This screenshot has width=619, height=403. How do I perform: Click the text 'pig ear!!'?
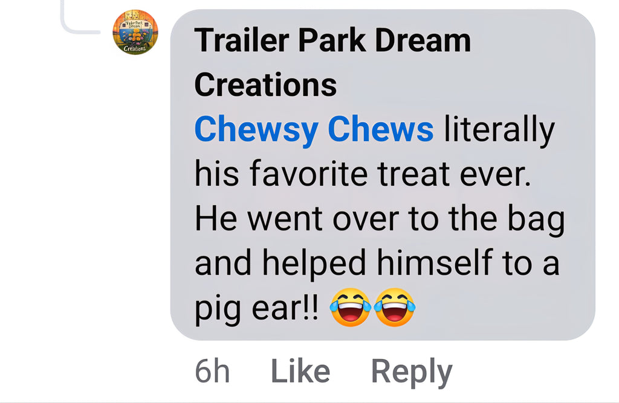(x=256, y=308)
